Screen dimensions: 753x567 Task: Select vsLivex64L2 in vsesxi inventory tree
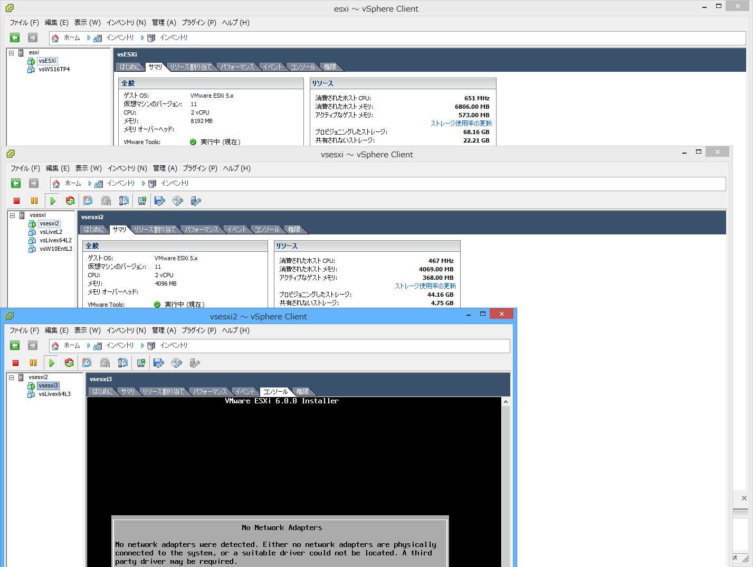(55, 241)
